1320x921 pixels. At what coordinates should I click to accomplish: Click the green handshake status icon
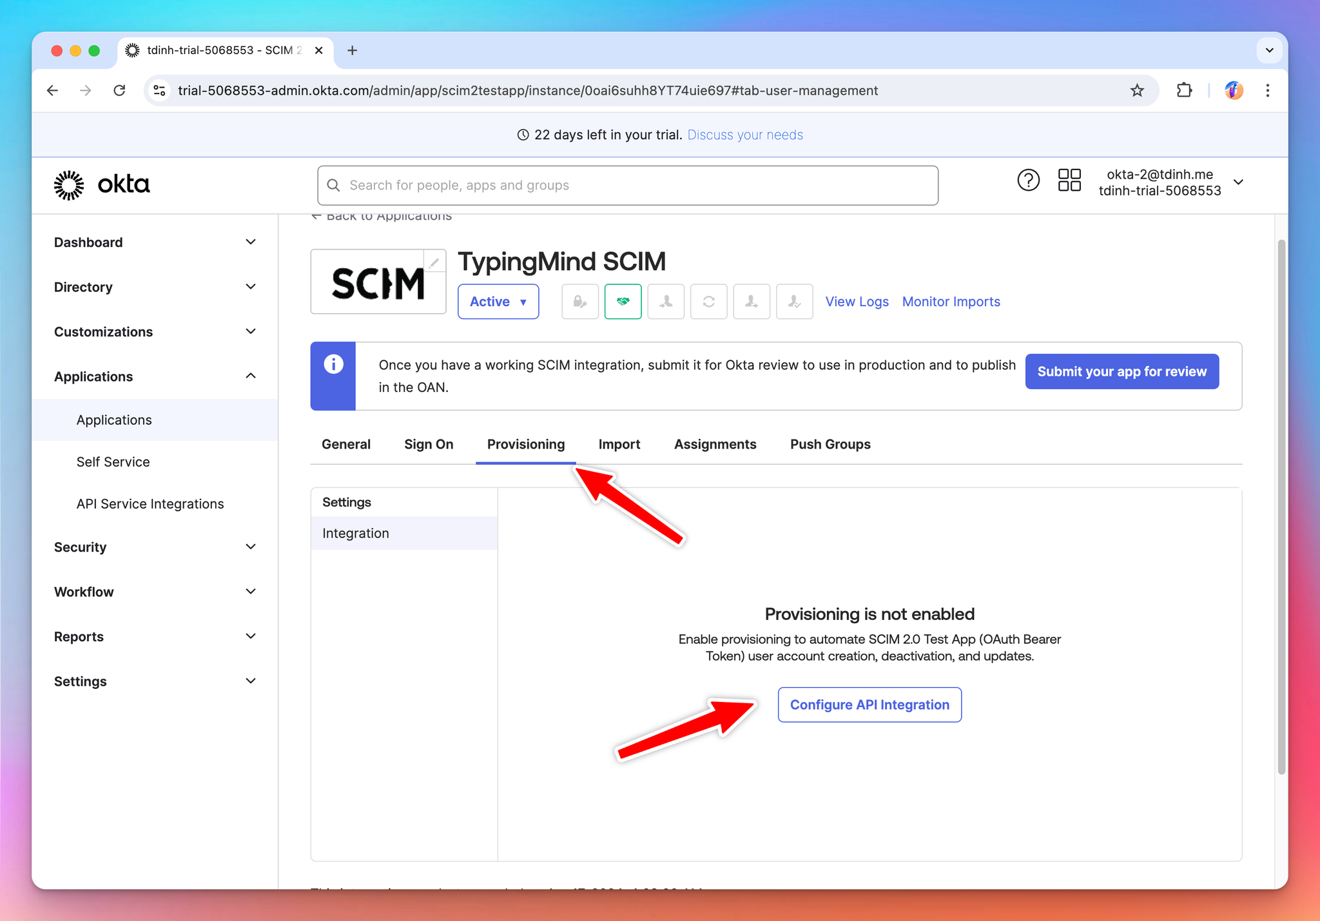(623, 302)
